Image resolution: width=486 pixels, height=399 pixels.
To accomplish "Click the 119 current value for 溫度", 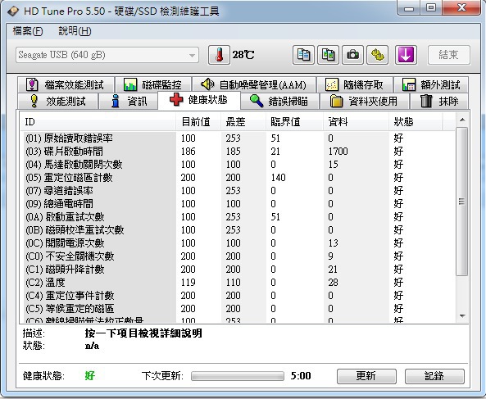I will point(188,282).
